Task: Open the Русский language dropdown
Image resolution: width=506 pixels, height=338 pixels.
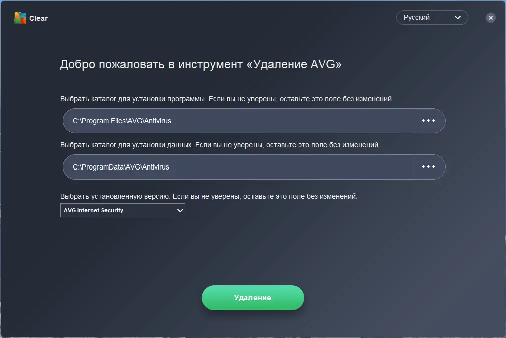Action: click(x=432, y=18)
